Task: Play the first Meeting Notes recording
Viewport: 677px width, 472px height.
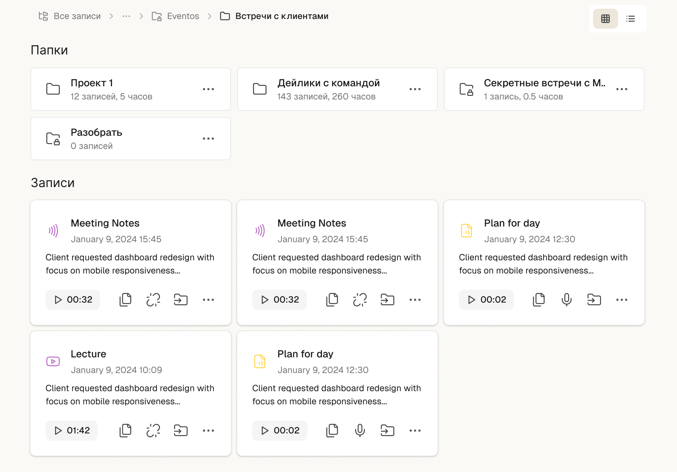Action: [x=73, y=300]
